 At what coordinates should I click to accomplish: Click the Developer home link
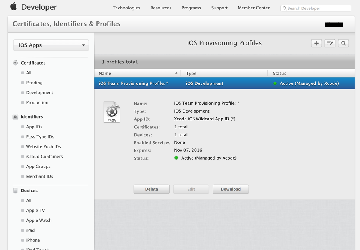(39, 7)
